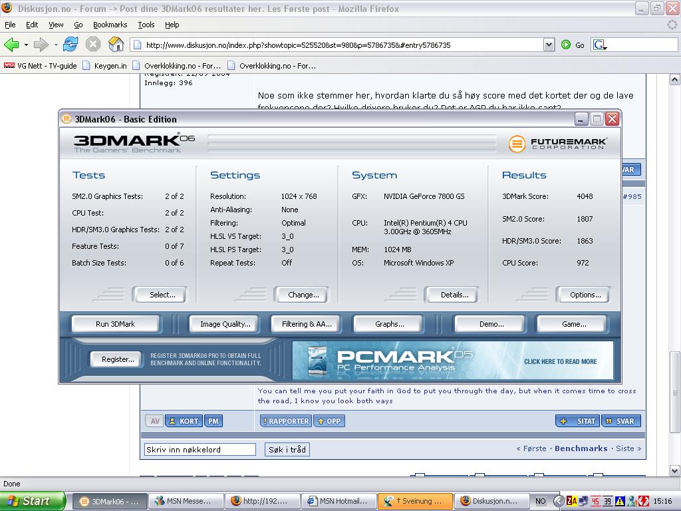Click Firefox Back arrow button
681x511 pixels.
(x=11, y=45)
